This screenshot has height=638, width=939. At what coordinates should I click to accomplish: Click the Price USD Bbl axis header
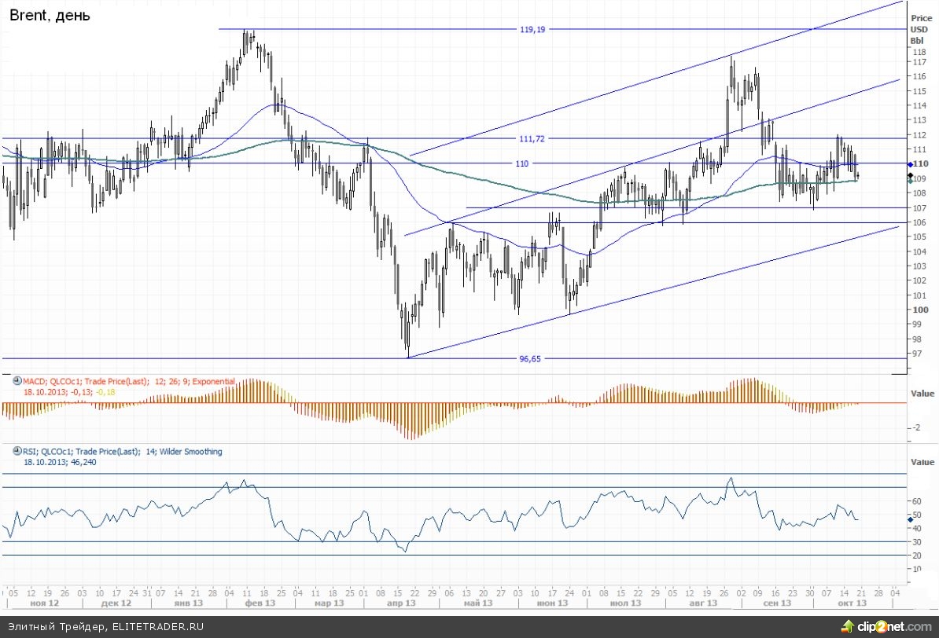pyautogui.click(x=919, y=29)
